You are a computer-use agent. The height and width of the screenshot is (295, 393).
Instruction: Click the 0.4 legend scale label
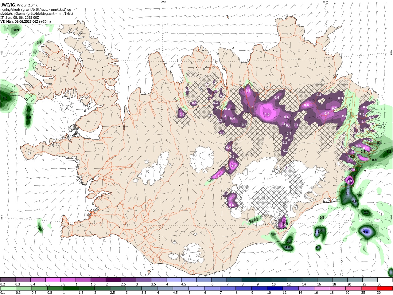(x=33, y=284)
